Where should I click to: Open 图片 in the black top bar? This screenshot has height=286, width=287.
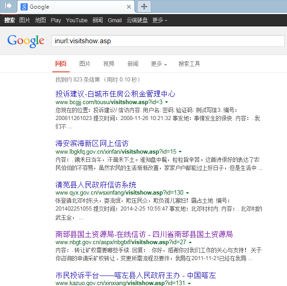click(x=25, y=20)
